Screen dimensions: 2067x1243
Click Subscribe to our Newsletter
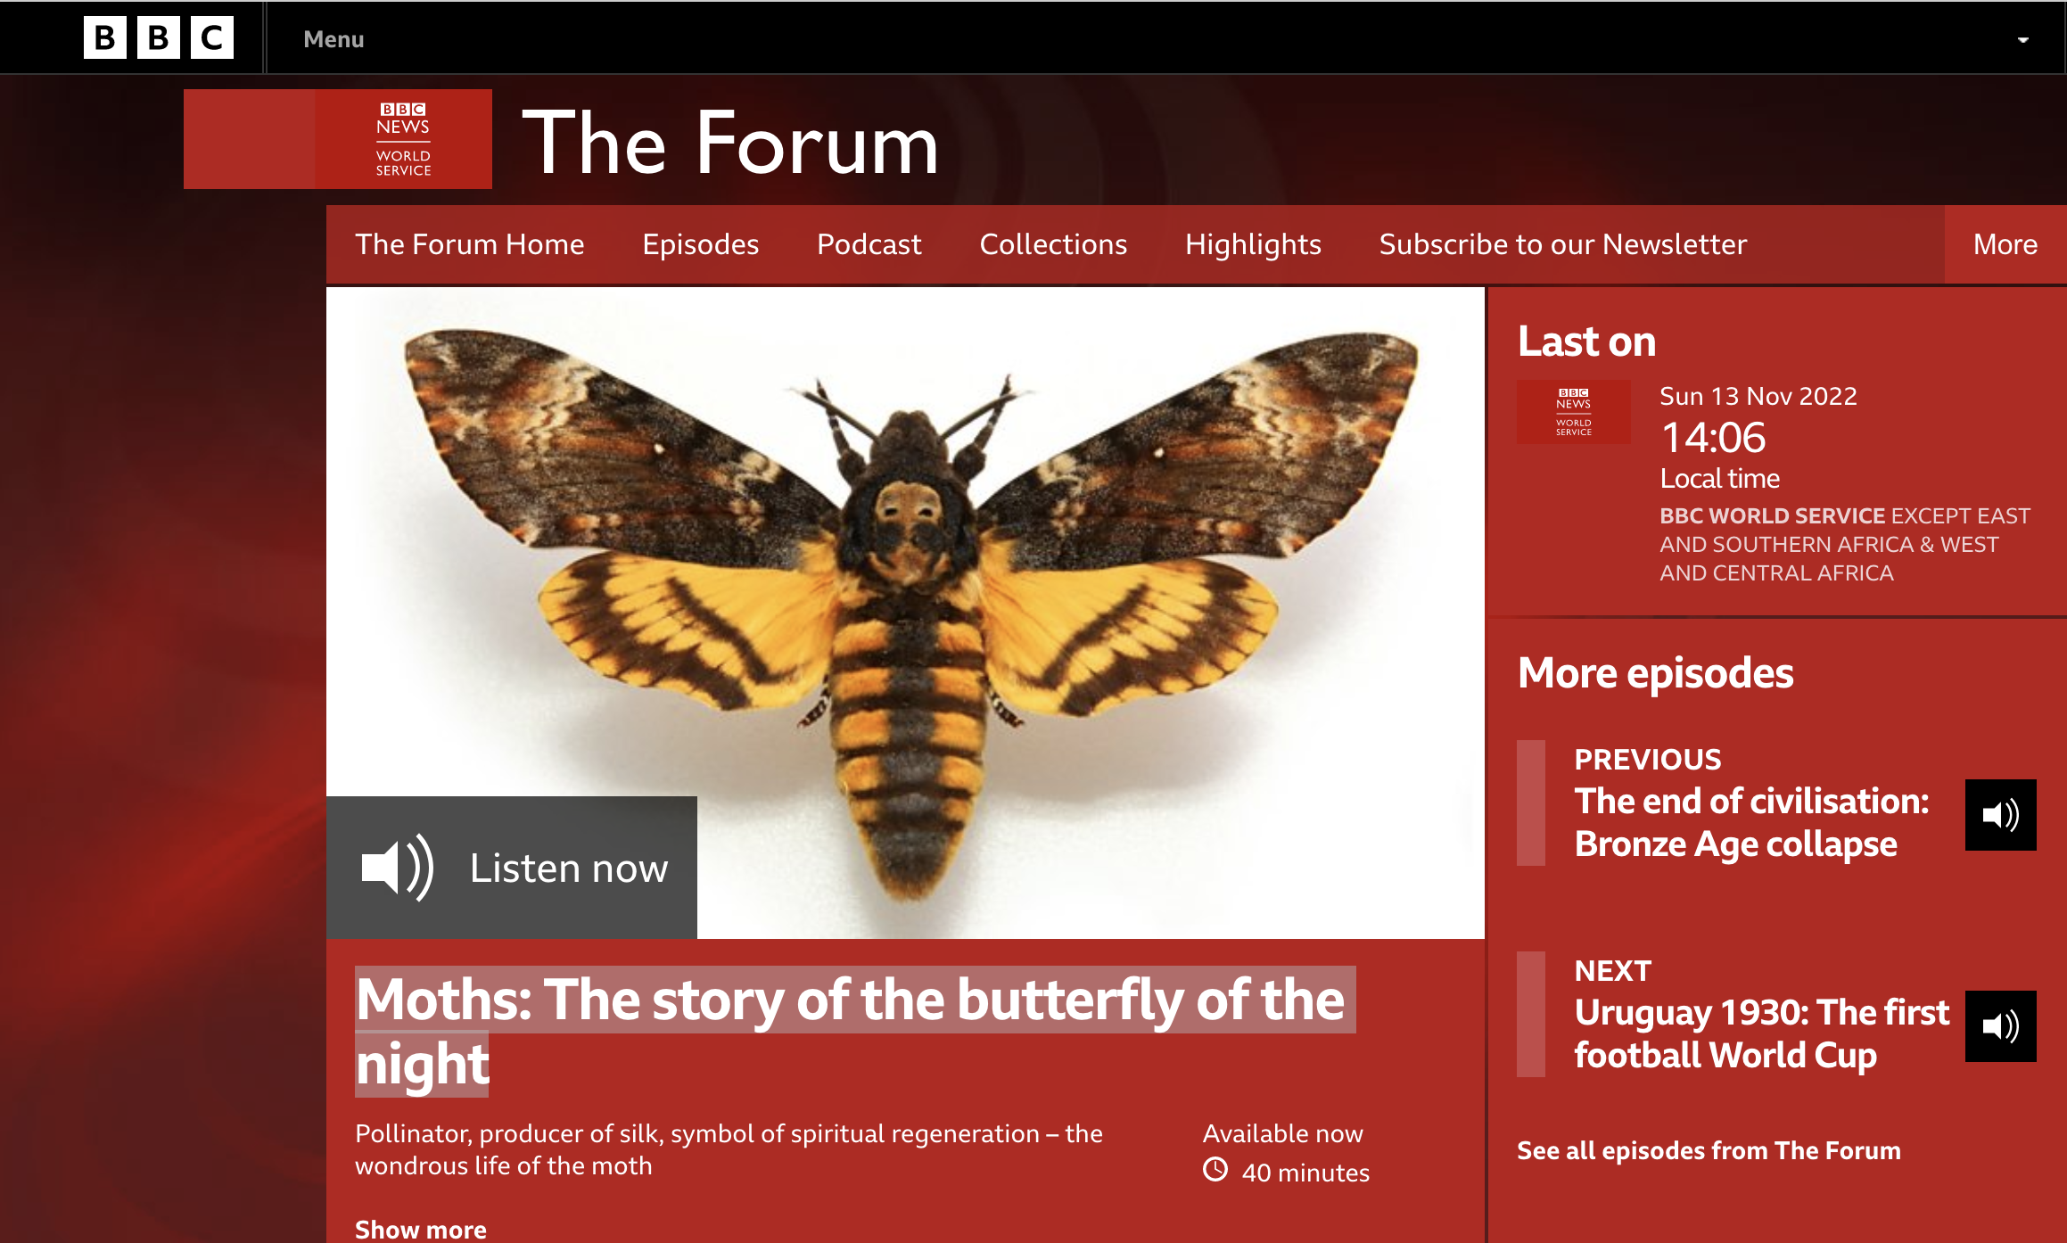tap(1563, 244)
